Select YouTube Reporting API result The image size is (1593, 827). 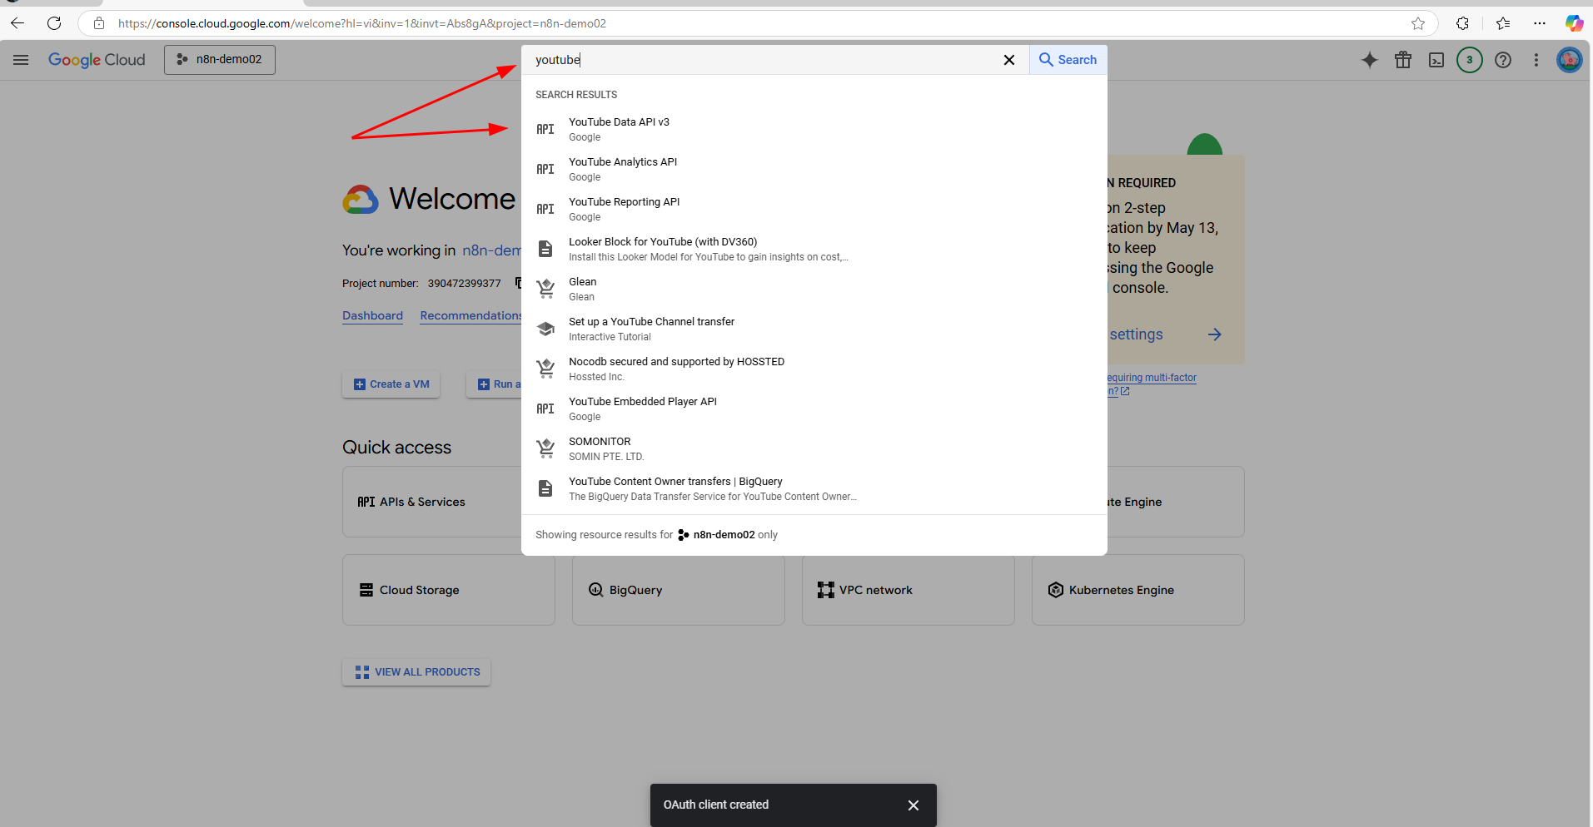pos(814,209)
